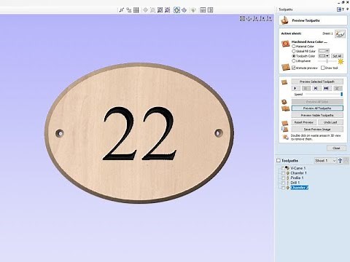The height and width of the screenshot is (262, 350).
Task: Click the isometric 3D view toolbar icon
Action: [176, 10]
